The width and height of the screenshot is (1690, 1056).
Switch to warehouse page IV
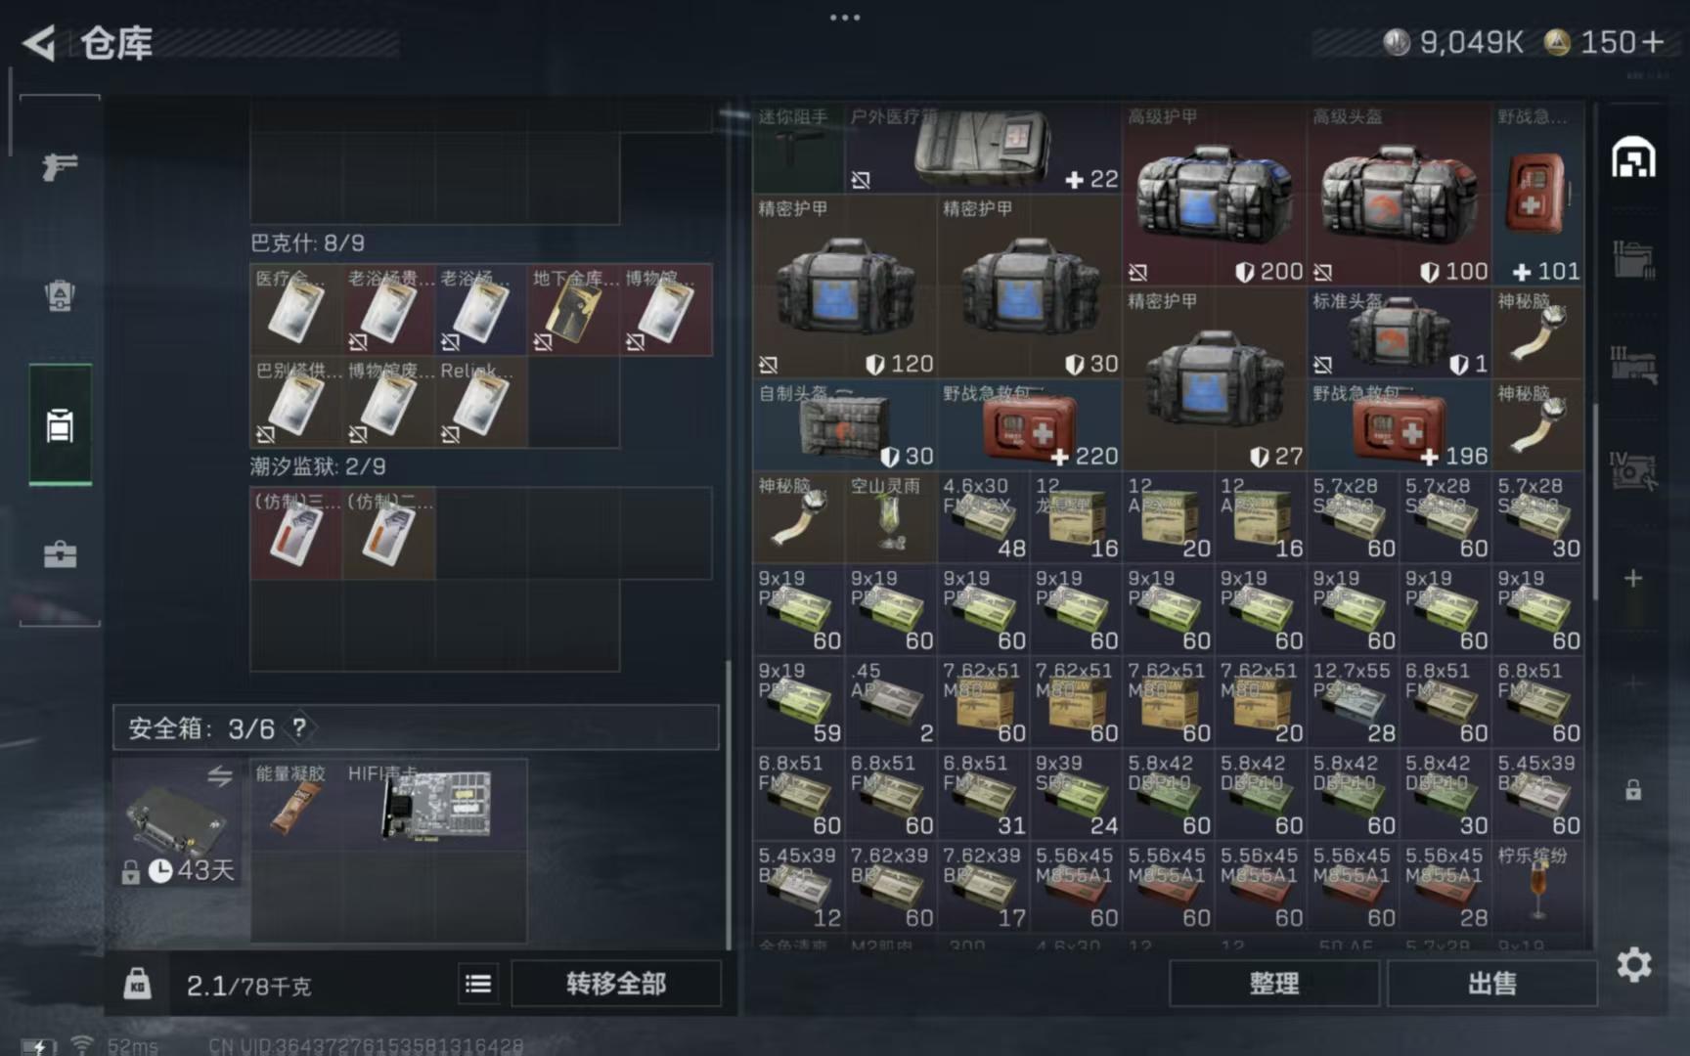coord(1633,470)
